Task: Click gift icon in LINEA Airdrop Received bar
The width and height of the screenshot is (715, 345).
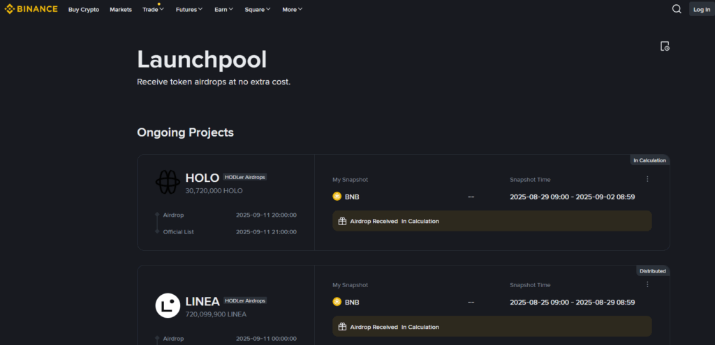Action: point(342,327)
